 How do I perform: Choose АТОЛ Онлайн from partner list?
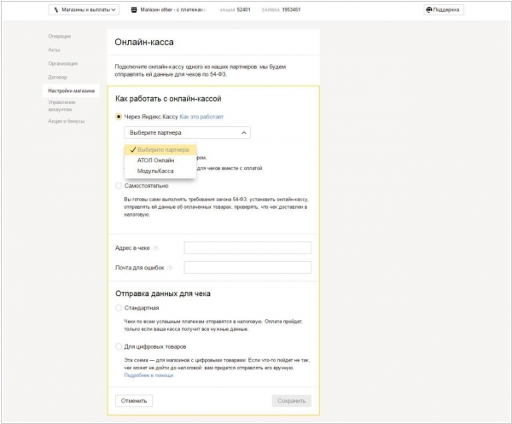coord(160,160)
